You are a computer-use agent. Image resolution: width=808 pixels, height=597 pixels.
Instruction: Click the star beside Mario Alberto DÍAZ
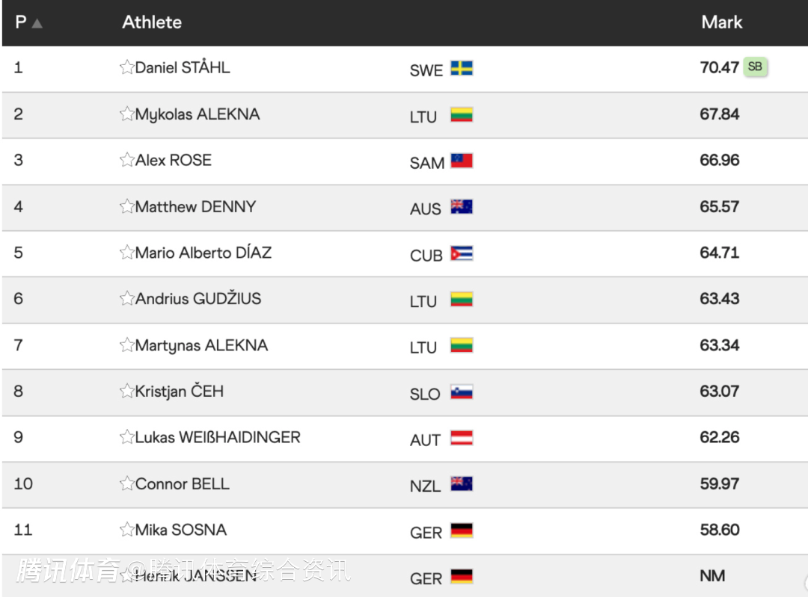coord(126,253)
